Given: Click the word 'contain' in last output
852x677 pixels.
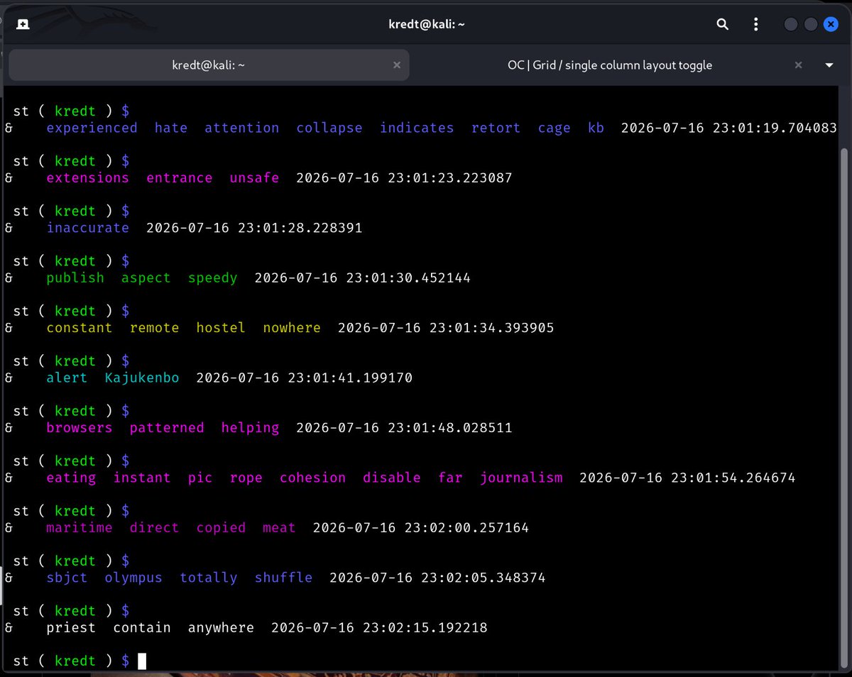Looking at the screenshot, I should coord(142,628).
